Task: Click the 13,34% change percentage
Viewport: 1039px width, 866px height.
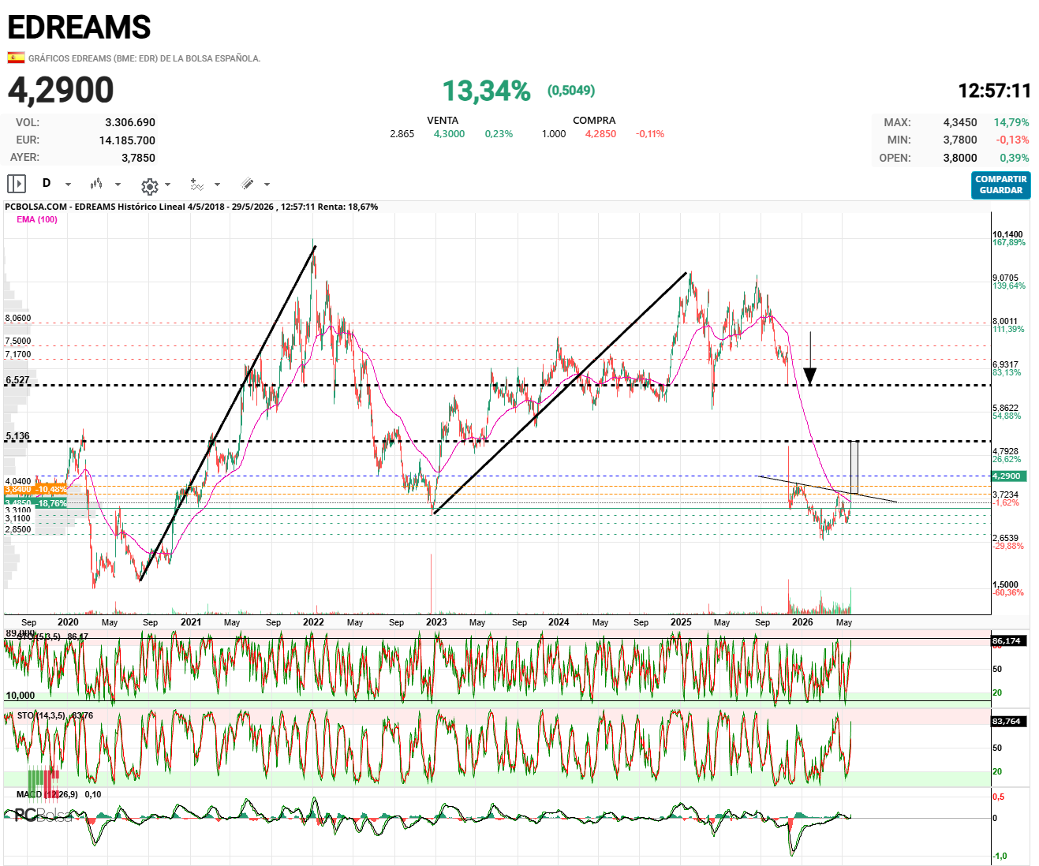Action: [x=486, y=91]
